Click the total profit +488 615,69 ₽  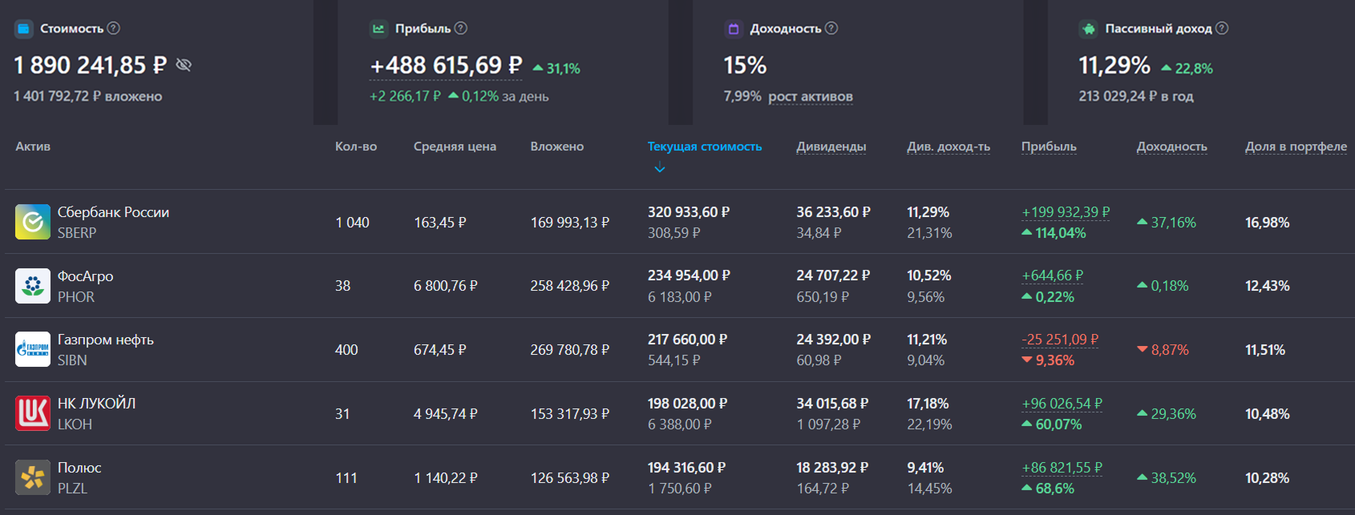(x=446, y=66)
